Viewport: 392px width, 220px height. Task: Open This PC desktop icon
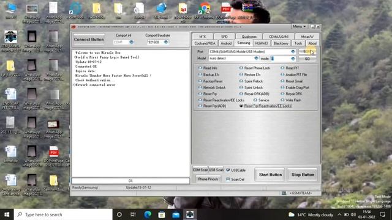pos(11,11)
